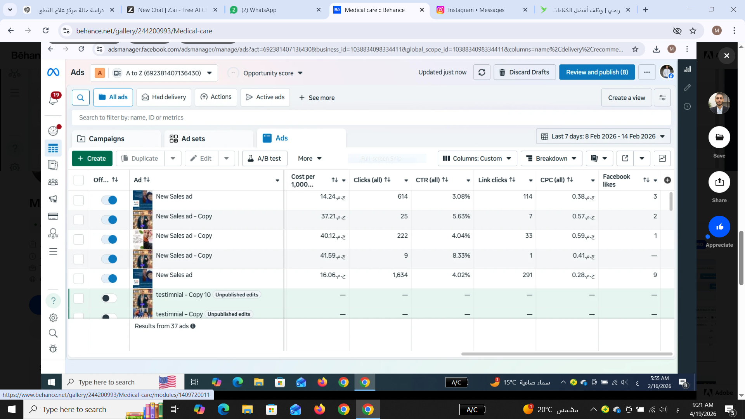This screenshot has height=419, width=745.
Task: Switch to the Ad sets tab
Action: 193,139
